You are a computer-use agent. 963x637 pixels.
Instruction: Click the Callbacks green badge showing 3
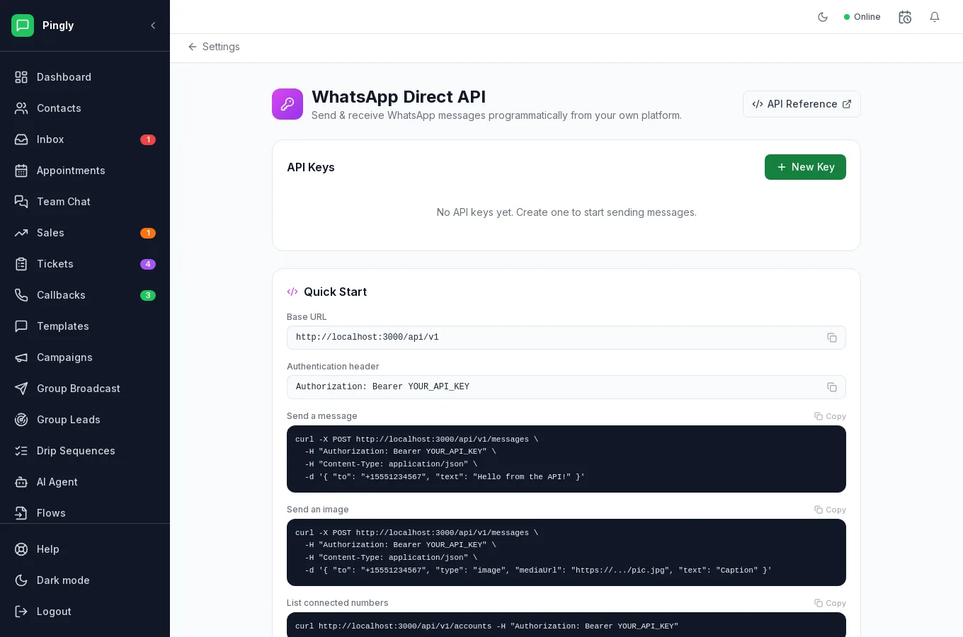click(148, 295)
